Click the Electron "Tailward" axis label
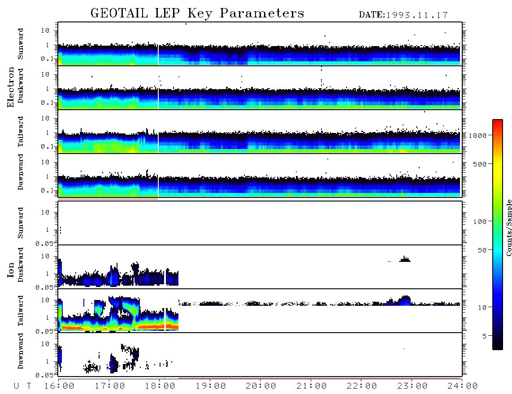Image resolution: width=512 pixels, height=394 pixels. click(20, 132)
